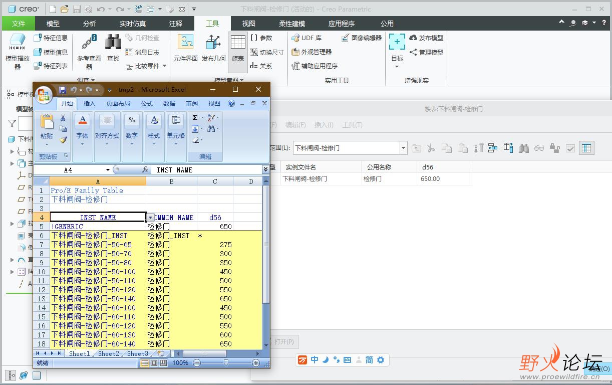Click add-column icon in family table dialog
The height and width of the screenshot is (385, 612).
pyautogui.click(x=508, y=148)
